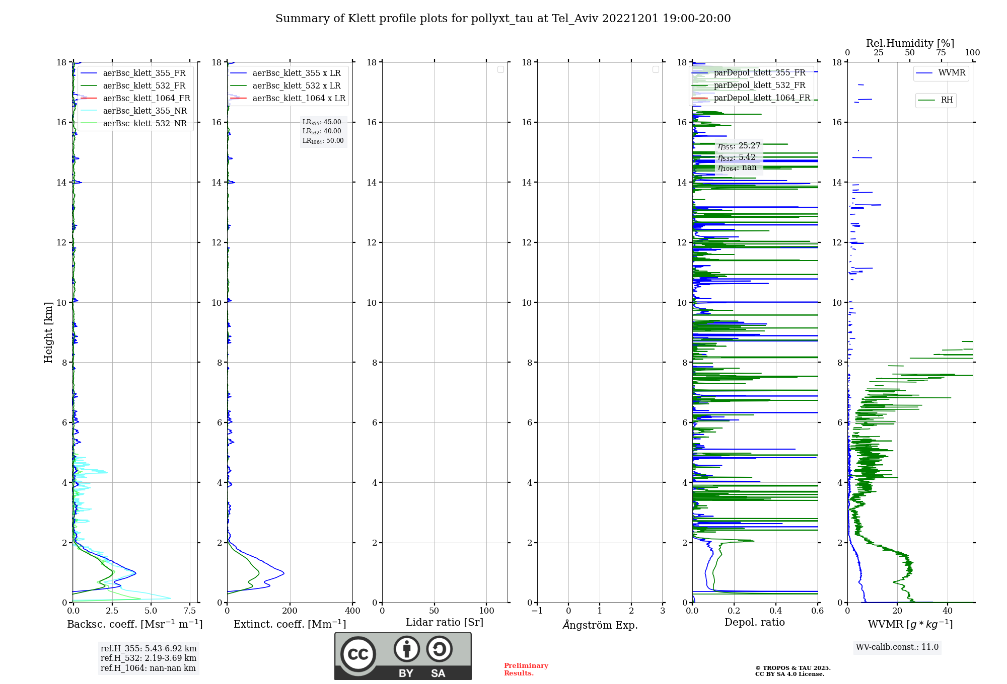The image size is (1007, 684).
Task: Click the WVMR [g*kg⁻¹] axis label
Action: 910,624
